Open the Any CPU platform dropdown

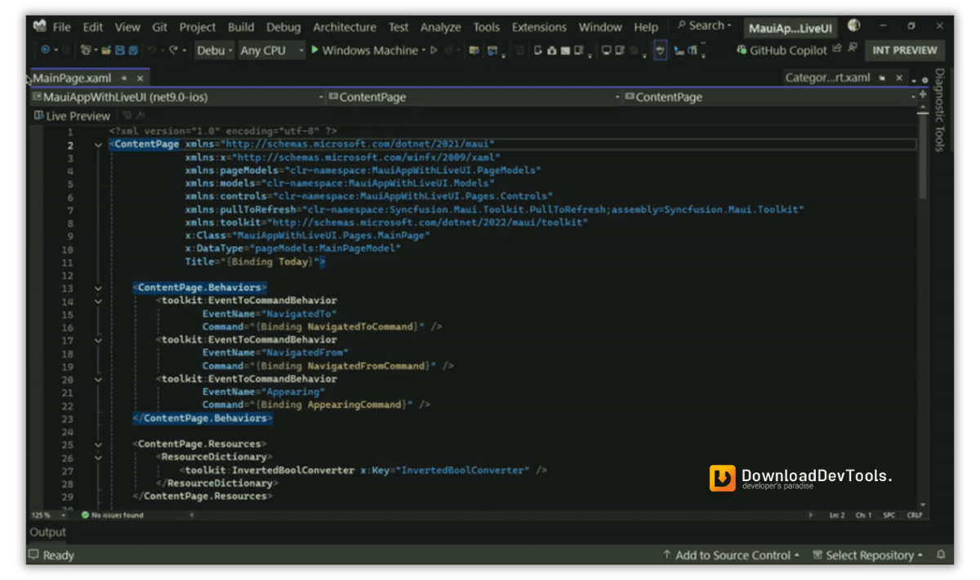pos(271,51)
